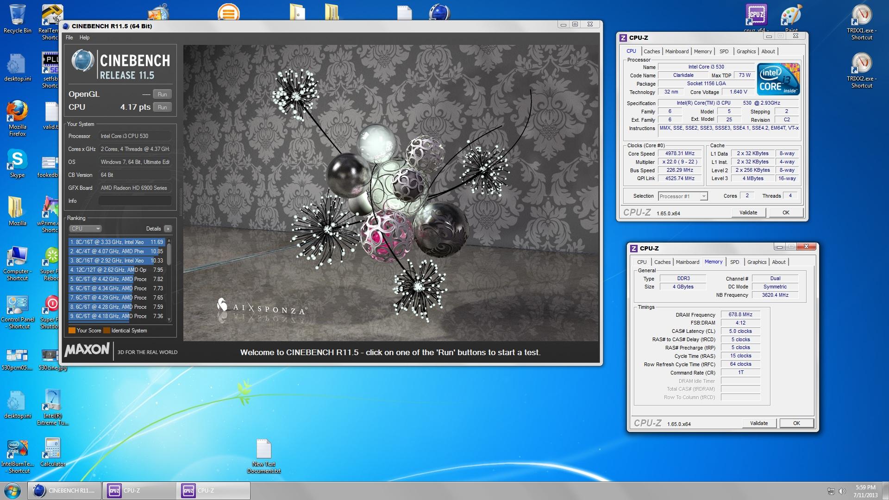Open the Mozilla Firefox desktop icon
The width and height of the screenshot is (889, 500).
pyautogui.click(x=18, y=118)
